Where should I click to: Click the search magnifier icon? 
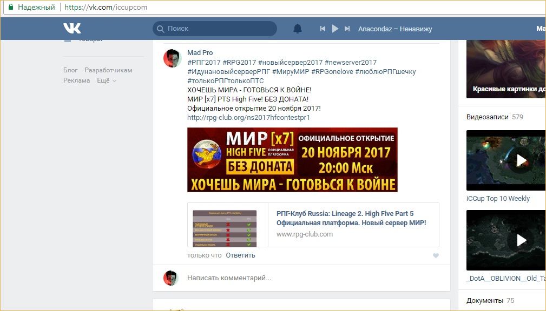point(160,29)
